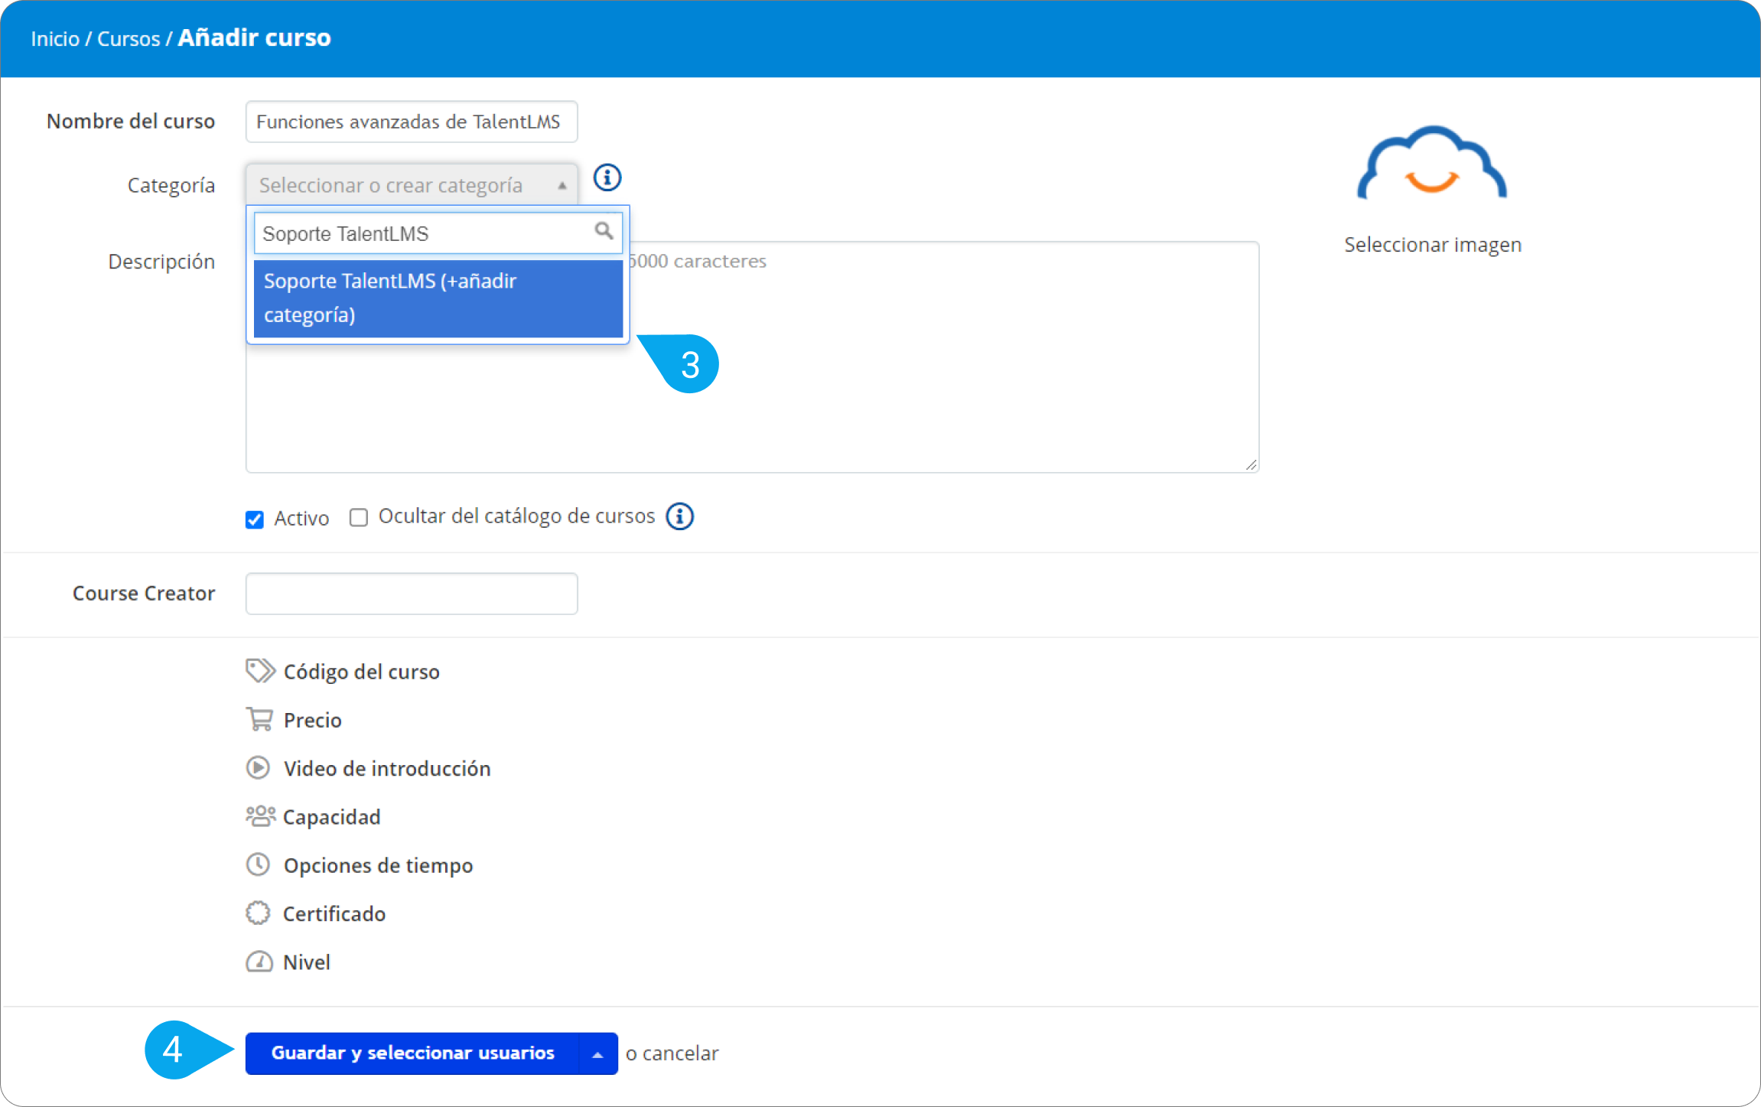Uncheck the Activo checkbox
The height and width of the screenshot is (1107, 1761).
(255, 519)
